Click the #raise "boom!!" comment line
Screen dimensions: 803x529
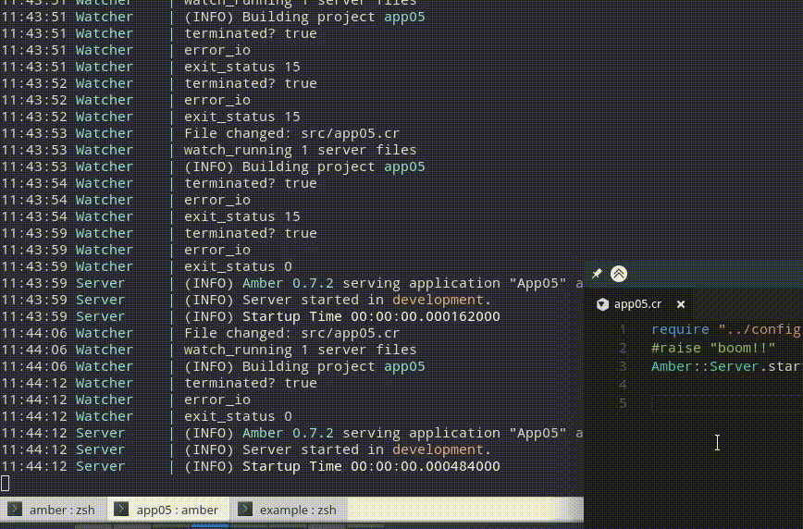coord(713,348)
